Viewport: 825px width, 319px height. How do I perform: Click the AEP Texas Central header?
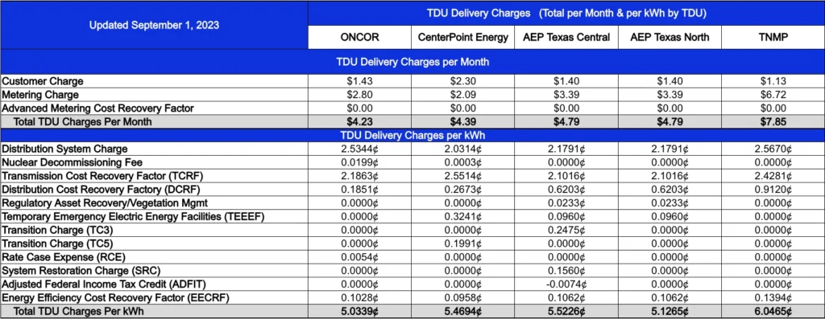coord(566,37)
